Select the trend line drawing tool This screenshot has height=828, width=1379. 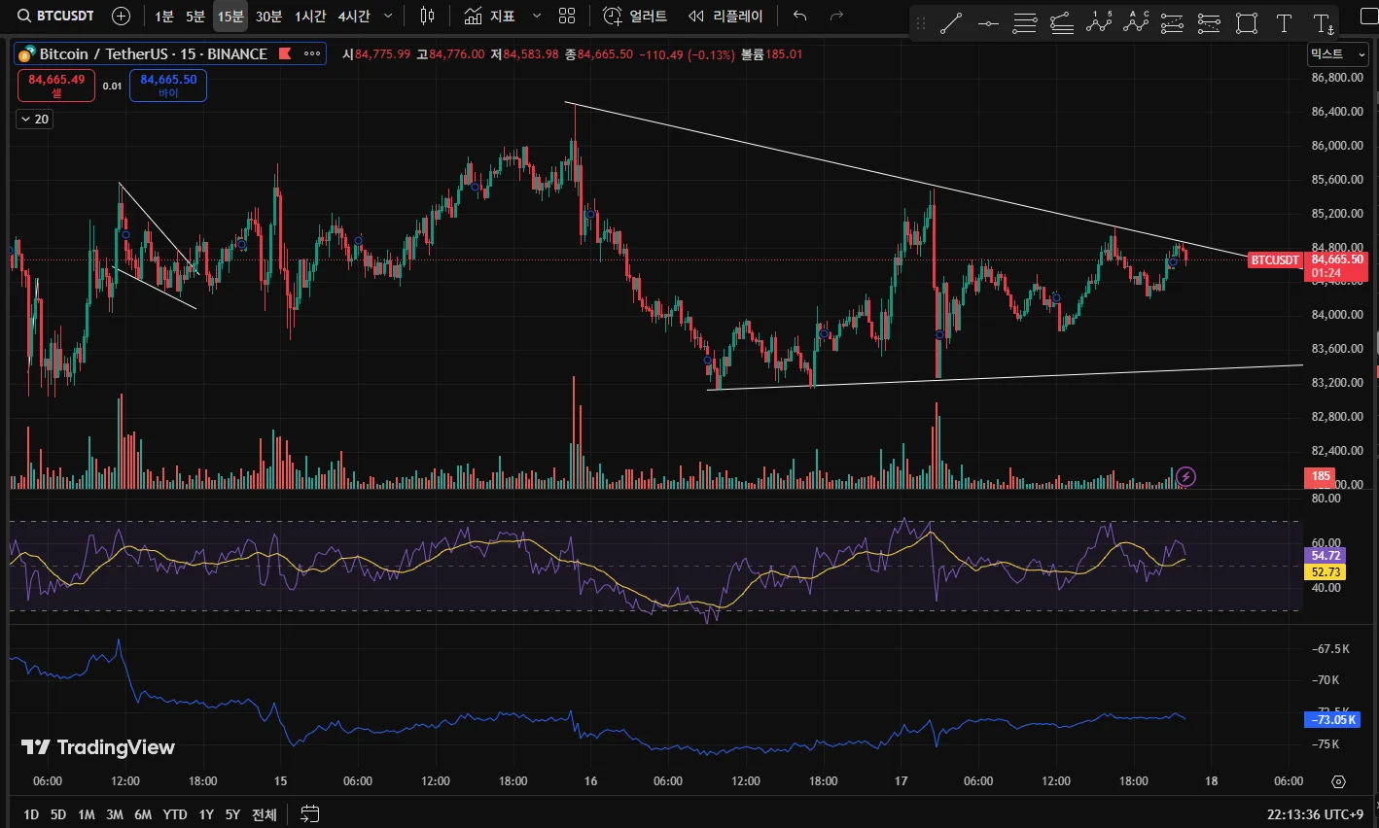(x=951, y=23)
